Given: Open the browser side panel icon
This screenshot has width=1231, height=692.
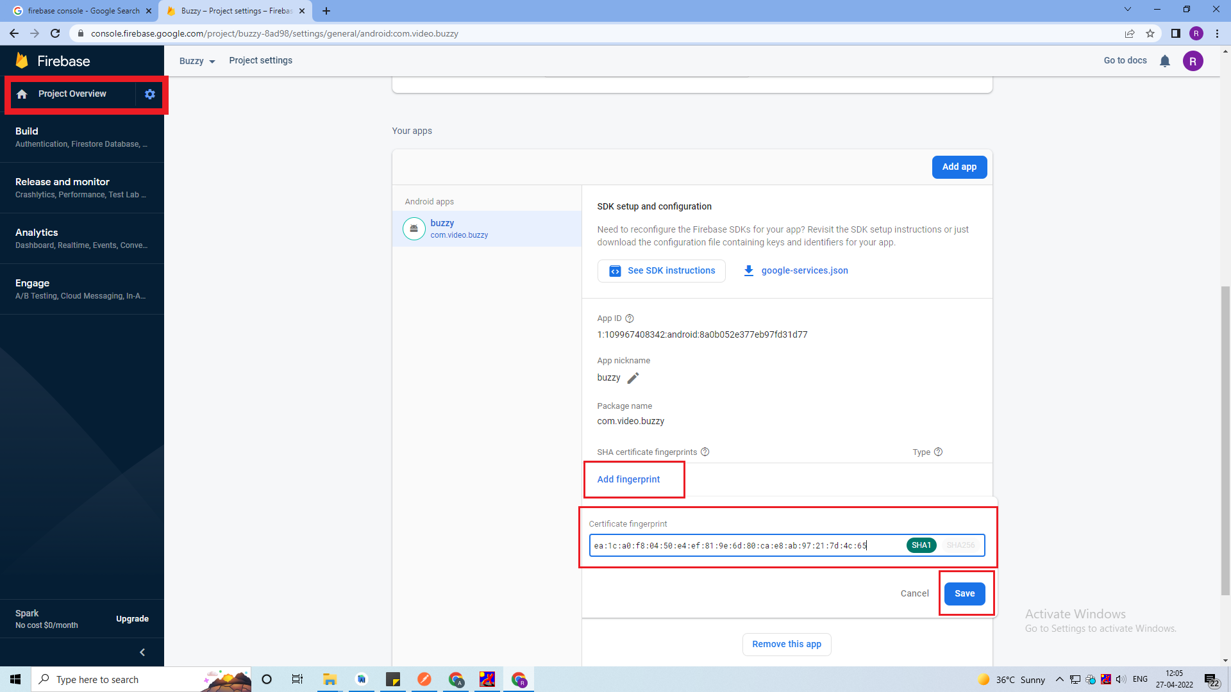Looking at the screenshot, I should [1176, 33].
